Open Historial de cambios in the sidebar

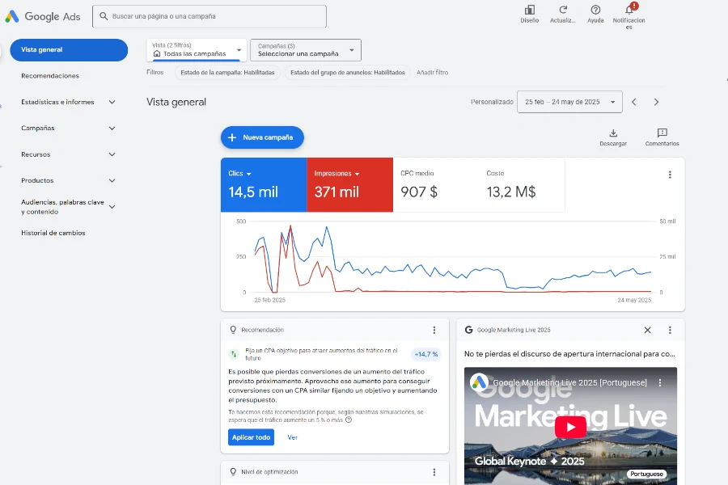point(53,233)
